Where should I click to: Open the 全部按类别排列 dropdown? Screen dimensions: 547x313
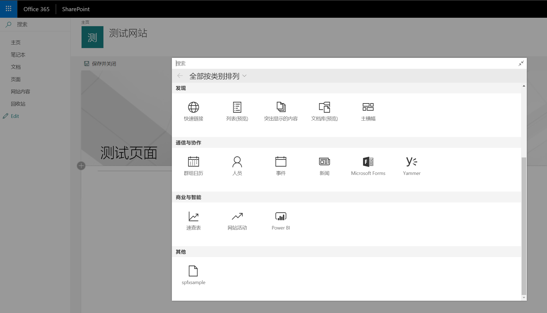217,76
